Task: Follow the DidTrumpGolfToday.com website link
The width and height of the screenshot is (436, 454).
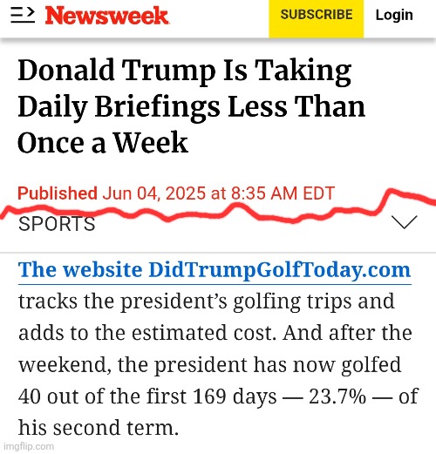Action: (215, 270)
